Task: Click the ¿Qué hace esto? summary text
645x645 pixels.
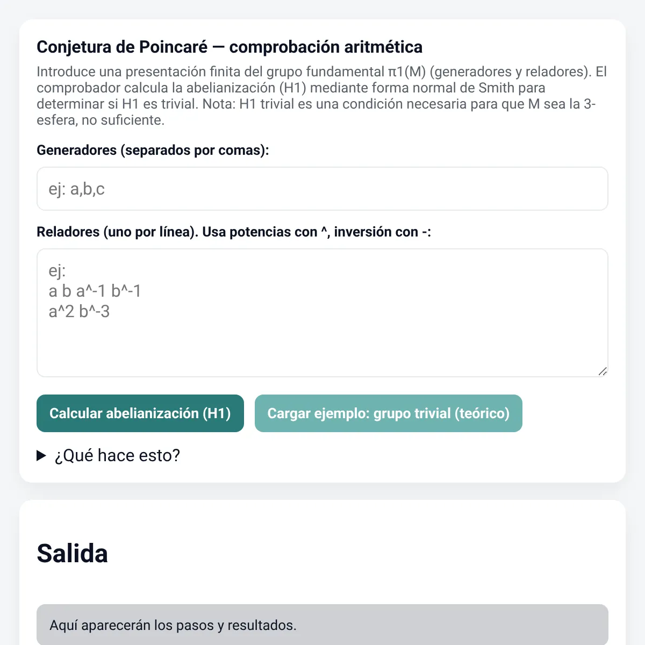Action: (117, 456)
